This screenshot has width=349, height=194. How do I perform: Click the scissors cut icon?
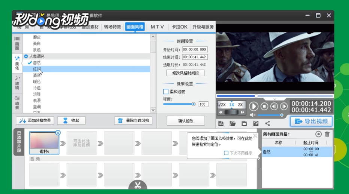tap(138, 185)
